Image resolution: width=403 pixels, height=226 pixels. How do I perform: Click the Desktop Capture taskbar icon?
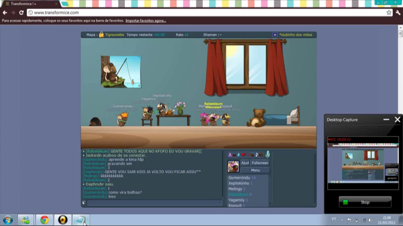coord(81,220)
